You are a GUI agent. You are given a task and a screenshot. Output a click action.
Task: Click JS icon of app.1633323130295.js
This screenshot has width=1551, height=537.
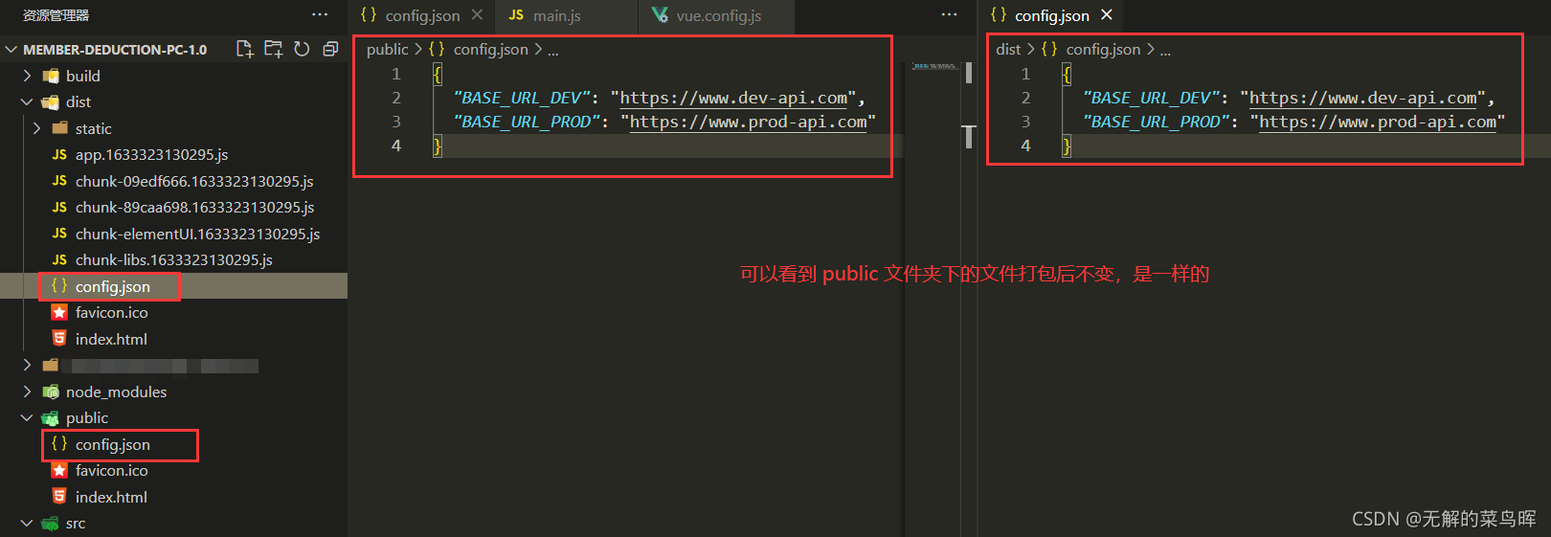coord(59,154)
